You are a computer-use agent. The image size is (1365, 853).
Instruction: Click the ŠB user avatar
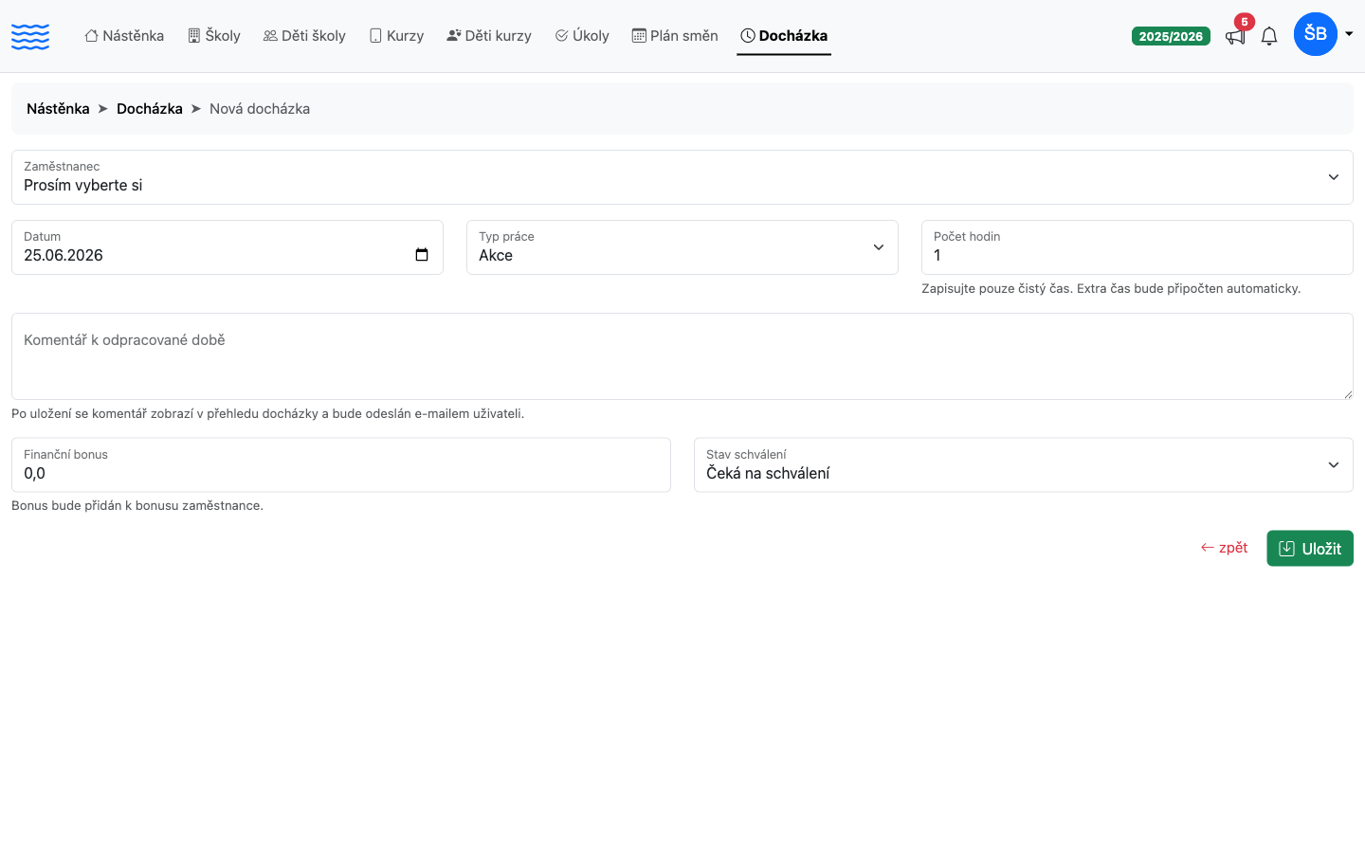1316,34
